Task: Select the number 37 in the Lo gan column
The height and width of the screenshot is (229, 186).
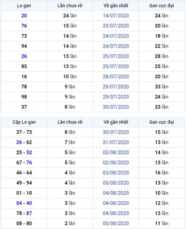Action: tap(24, 107)
